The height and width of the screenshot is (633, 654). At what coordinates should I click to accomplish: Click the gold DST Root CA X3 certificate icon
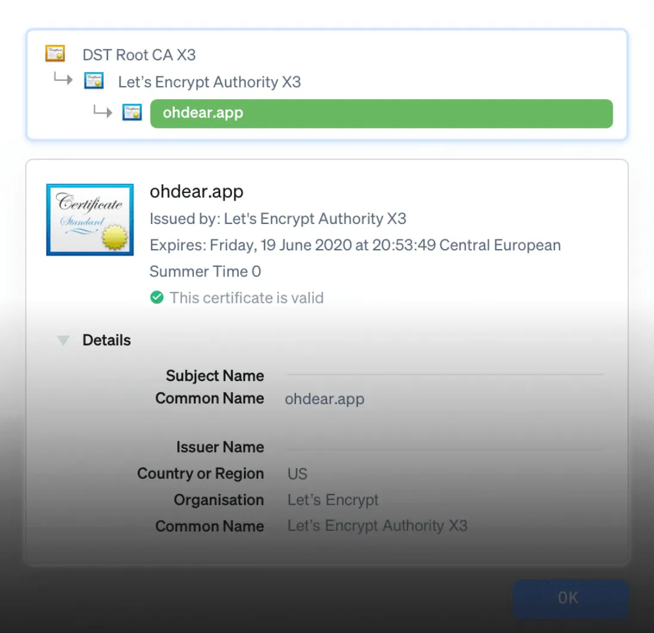55,54
